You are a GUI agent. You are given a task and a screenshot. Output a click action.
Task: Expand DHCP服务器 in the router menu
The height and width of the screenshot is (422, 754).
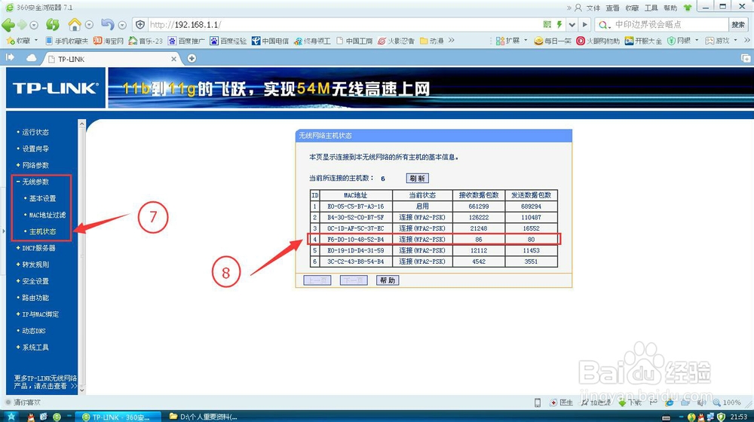[38, 248]
